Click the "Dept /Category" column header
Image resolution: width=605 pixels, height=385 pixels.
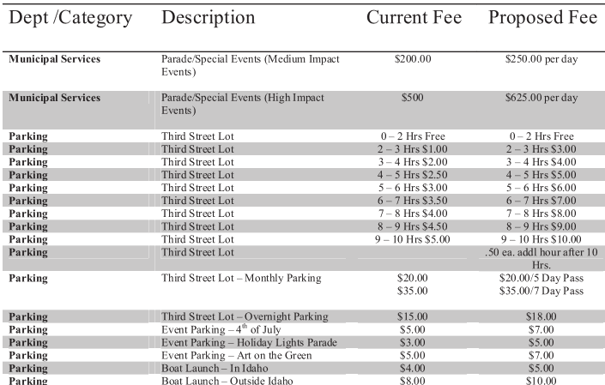70,18
